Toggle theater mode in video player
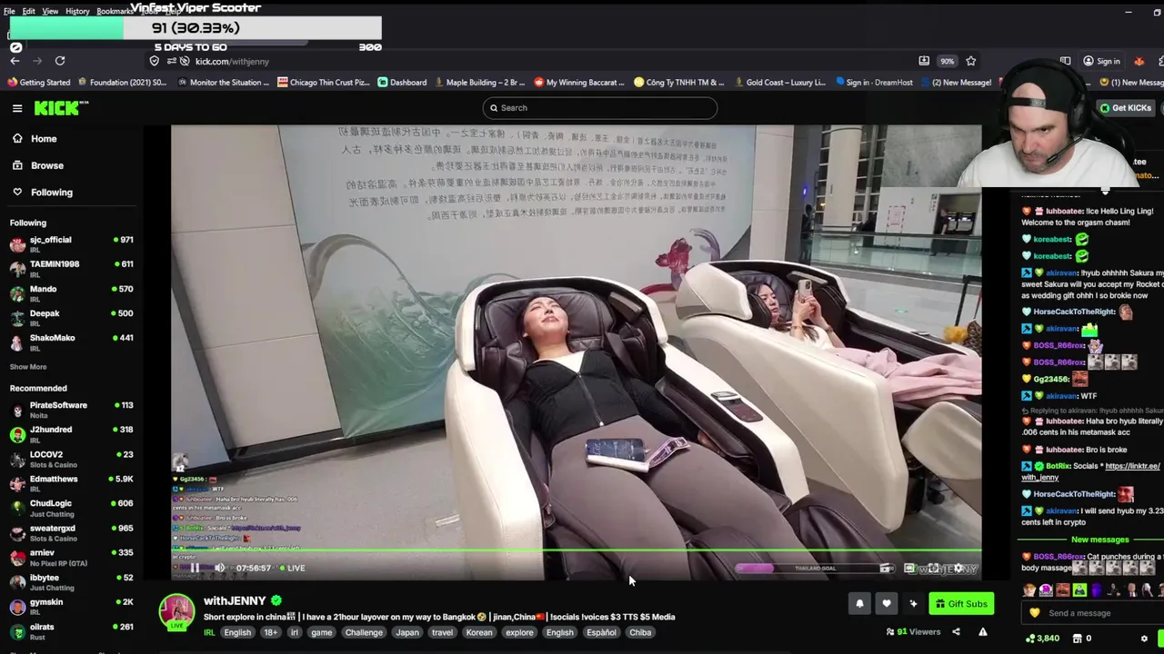The height and width of the screenshot is (654, 1164). (909, 569)
